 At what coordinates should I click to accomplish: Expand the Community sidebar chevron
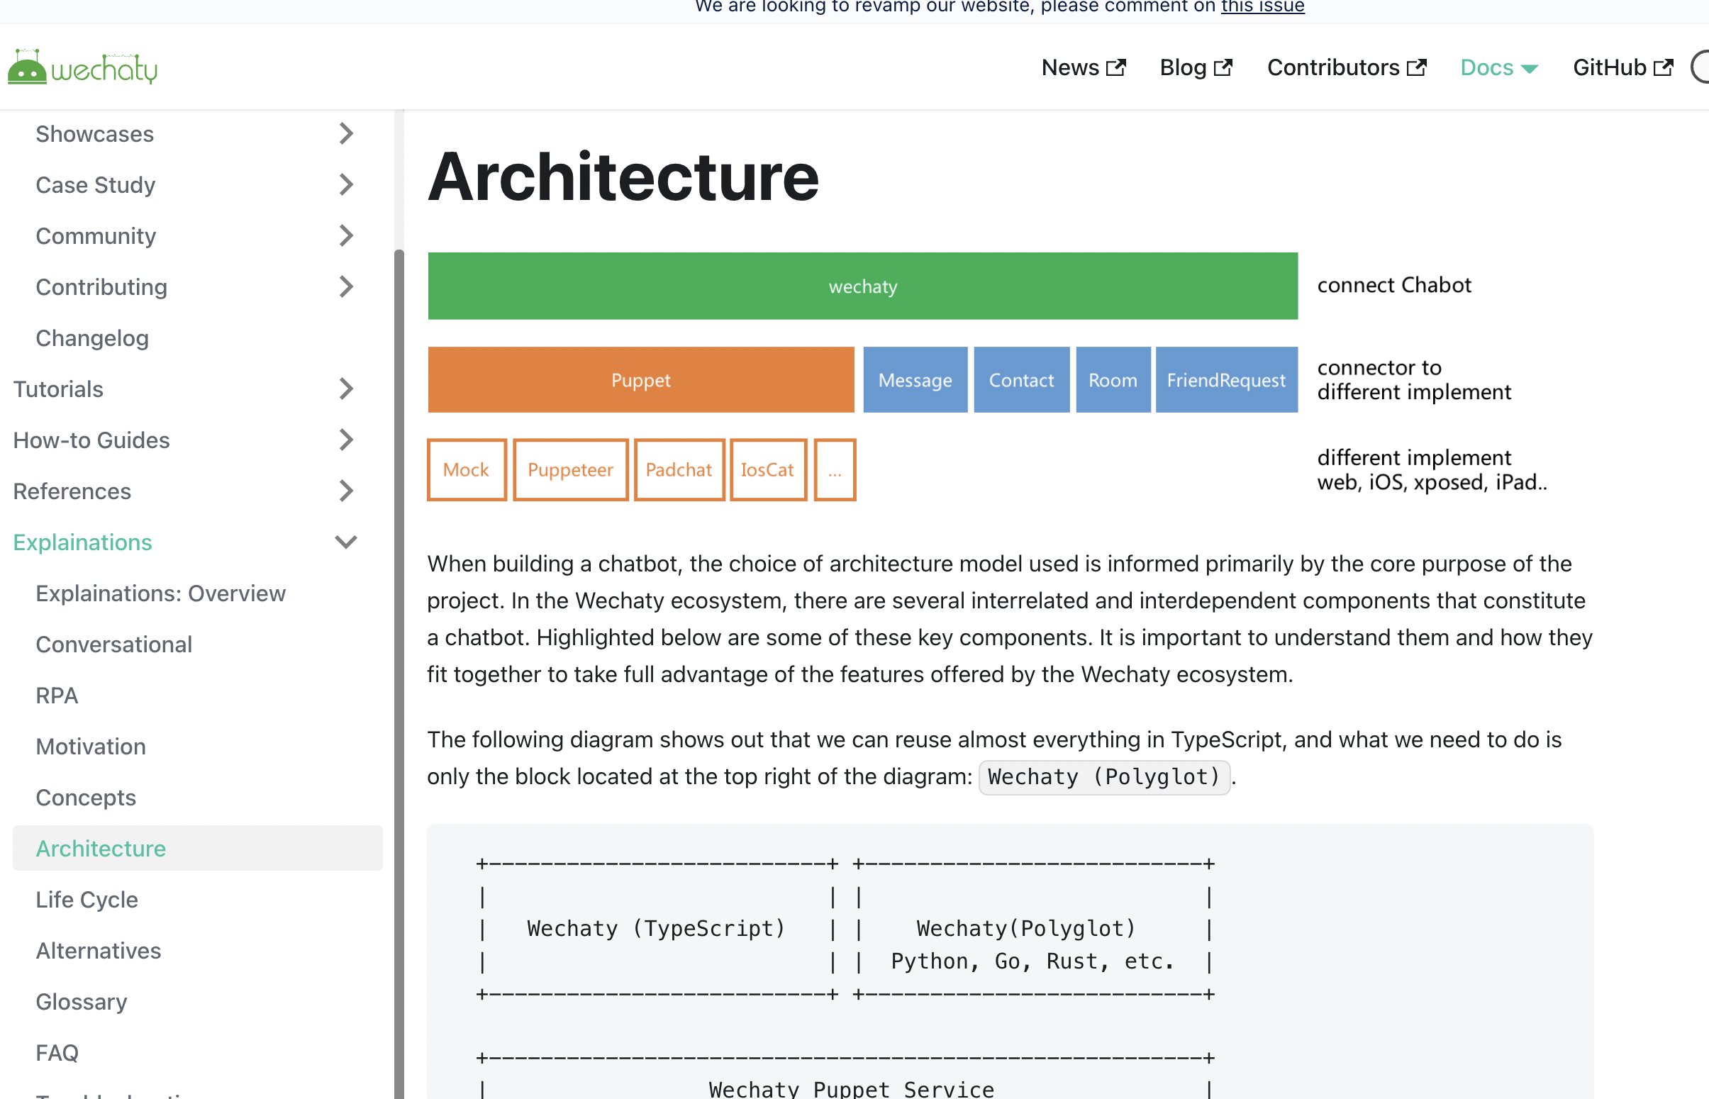[x=346, y=235]
